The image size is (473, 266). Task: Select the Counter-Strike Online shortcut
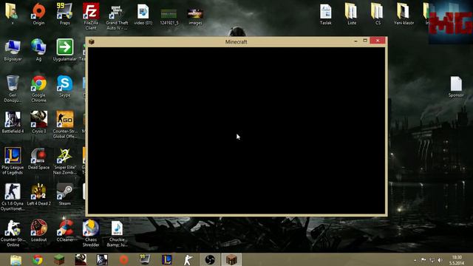click(x=13, y=233)
